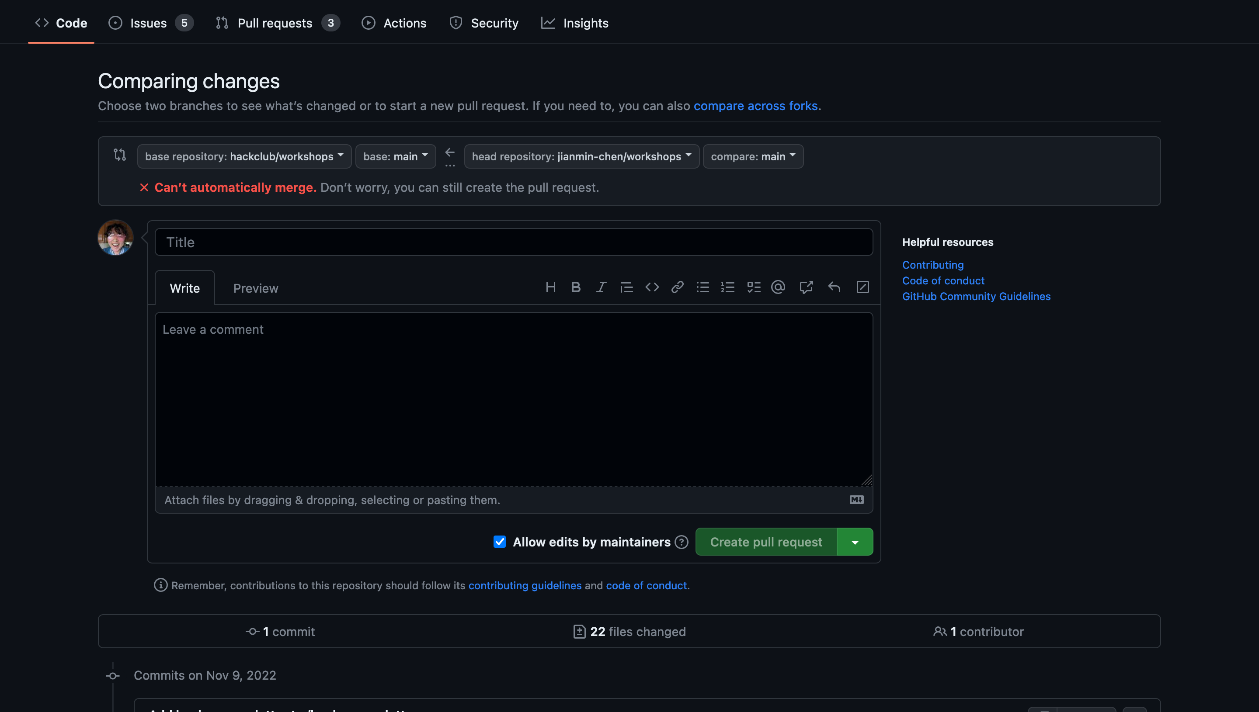This screenshot has height=712, width=1259.
Task: Apply italic formatting icon
Action: pyautogui.click(x=601, y=287)
